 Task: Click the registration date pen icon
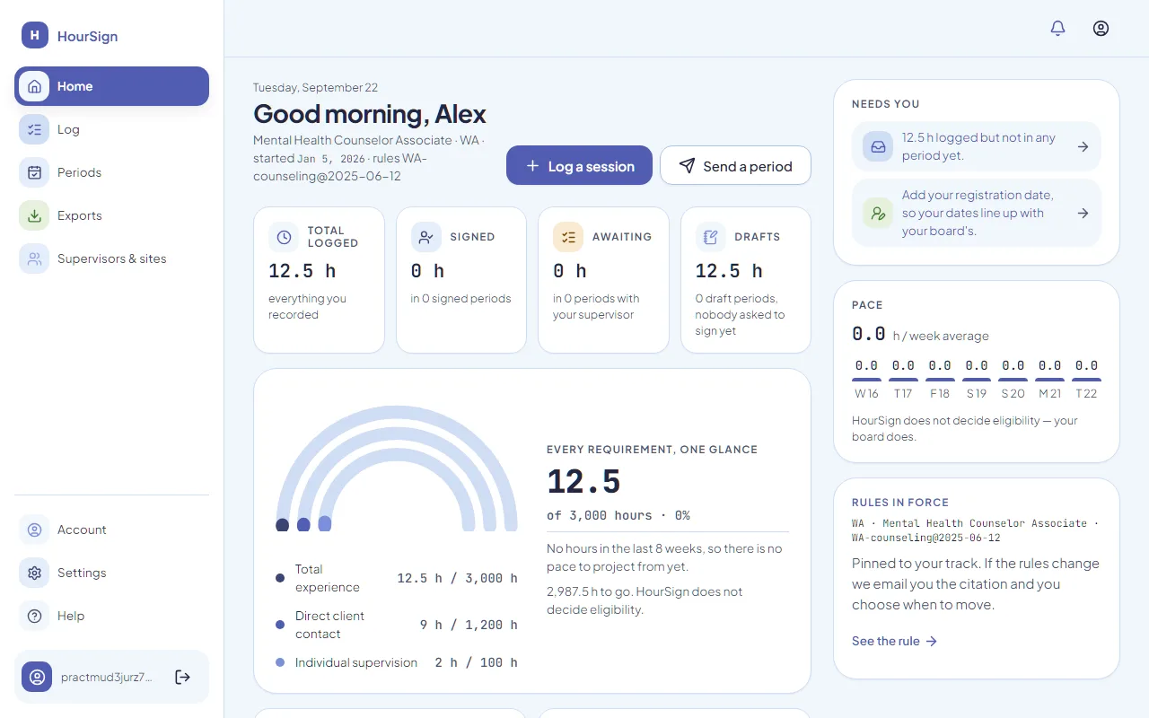pyautogui.click(x=878, y=213)
